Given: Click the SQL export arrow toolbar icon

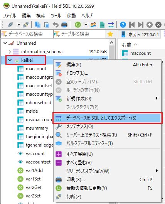Looking at the screenshot, I should tap(111, 25).
